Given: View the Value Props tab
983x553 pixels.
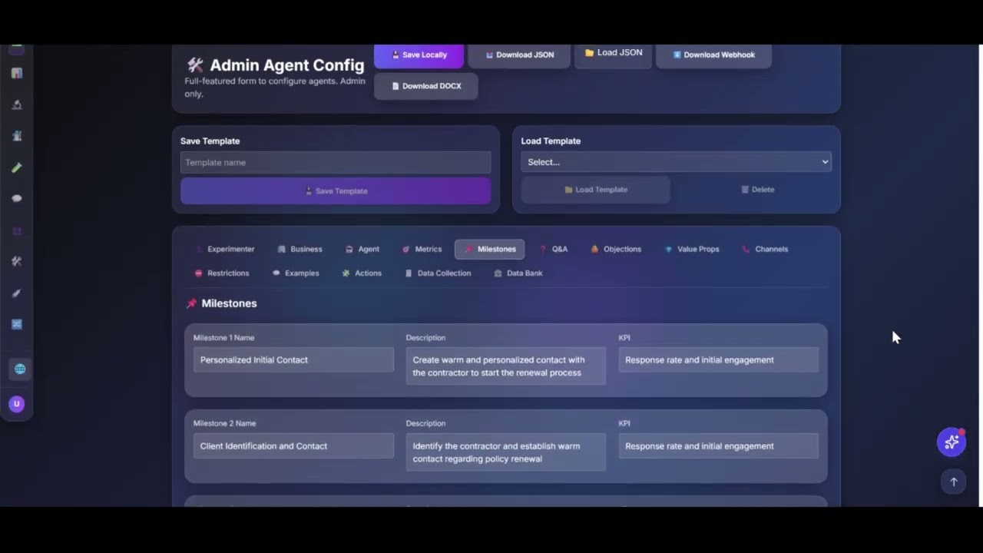Looking at the screenshot, I should (692, 249).
